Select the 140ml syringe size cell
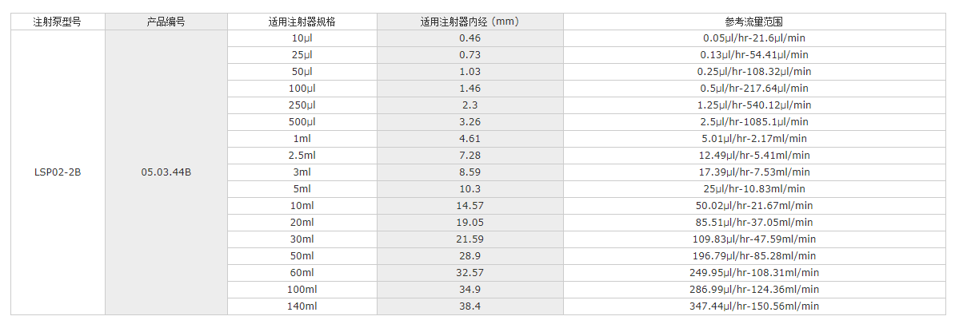 point(302,306)
